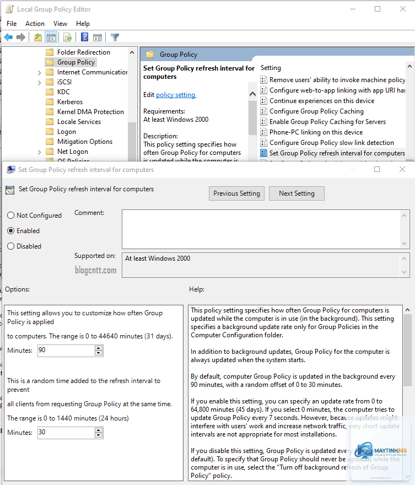Select 'Configure Group Policy slow link detection'
Screen dimensions: 415x485
click(332, 143)
